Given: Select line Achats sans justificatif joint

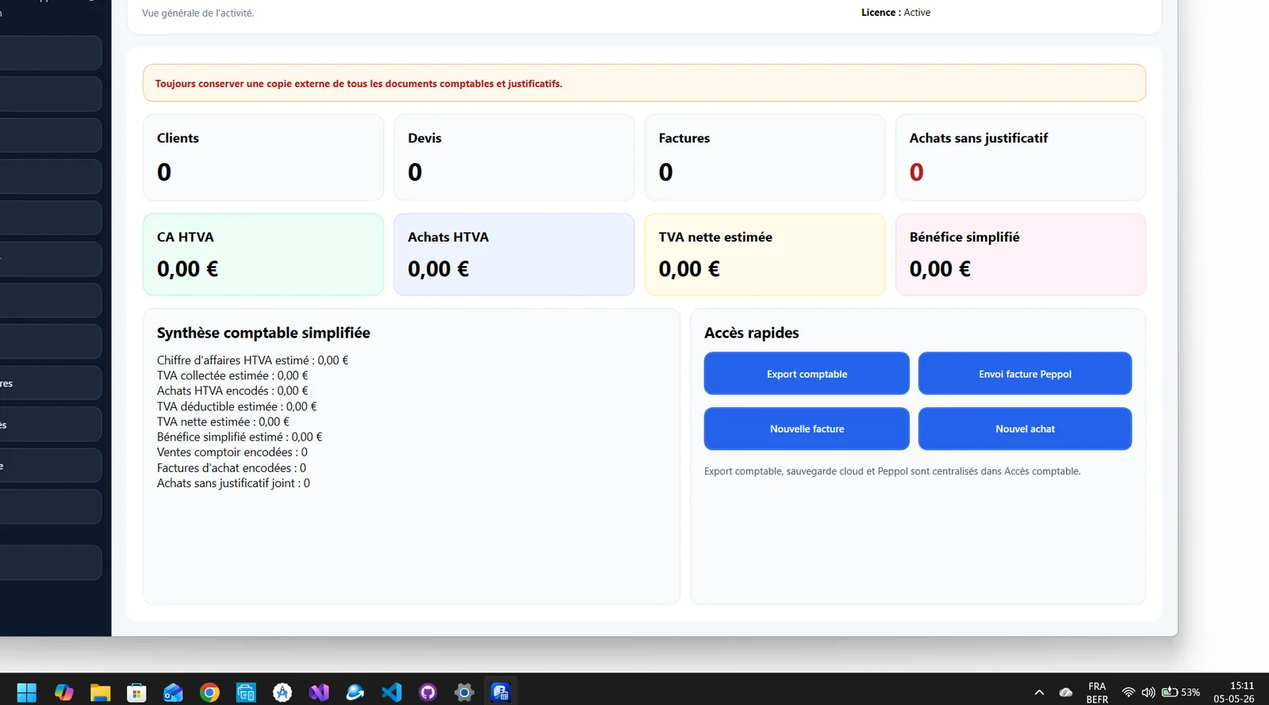Looking at the screenshot, I should (x=233, y=483).
